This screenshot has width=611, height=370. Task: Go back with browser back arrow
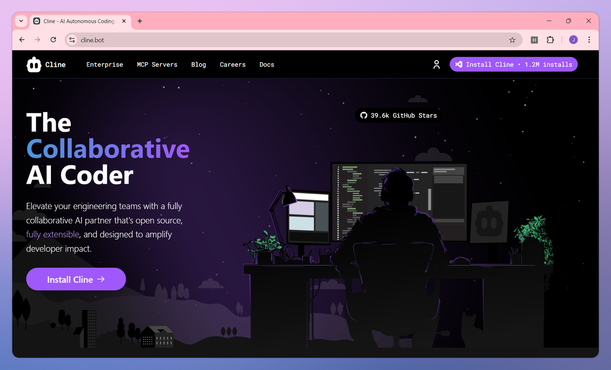[21, 40]
